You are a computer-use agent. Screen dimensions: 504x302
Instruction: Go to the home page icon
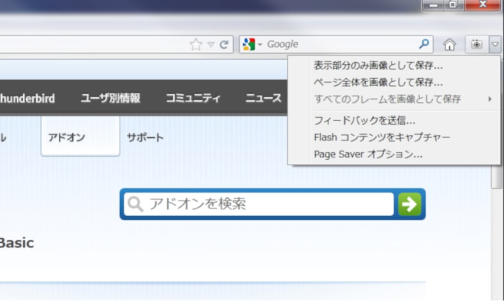tap(449, 44)
